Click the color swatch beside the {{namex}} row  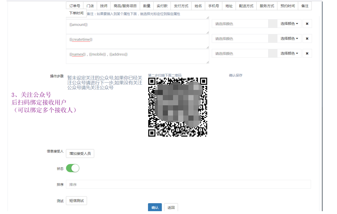[x=273, y=53]
